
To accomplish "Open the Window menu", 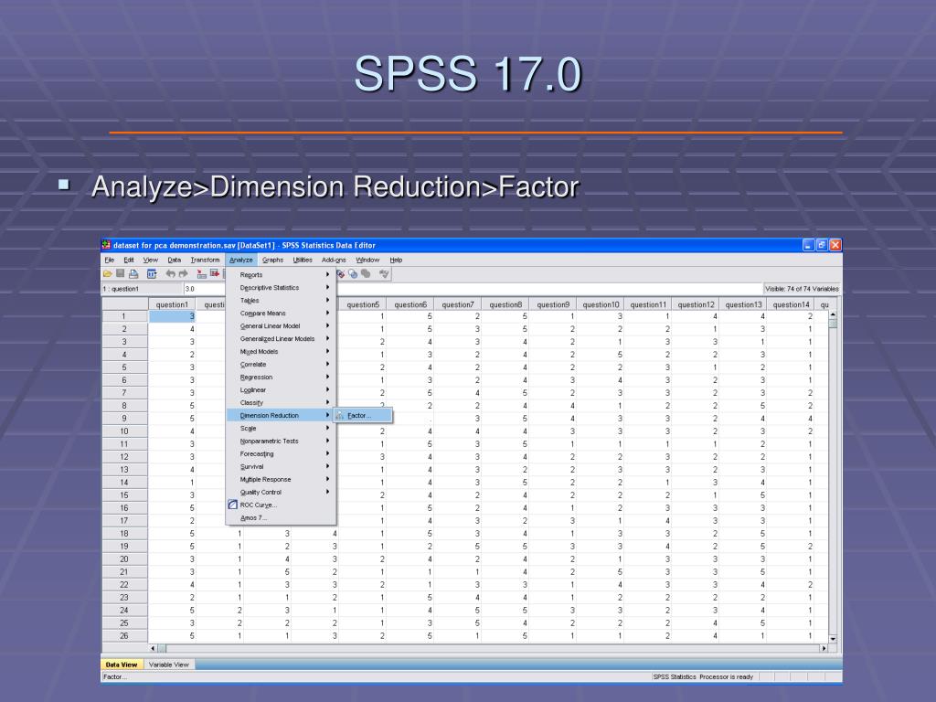I will (367, 260).
